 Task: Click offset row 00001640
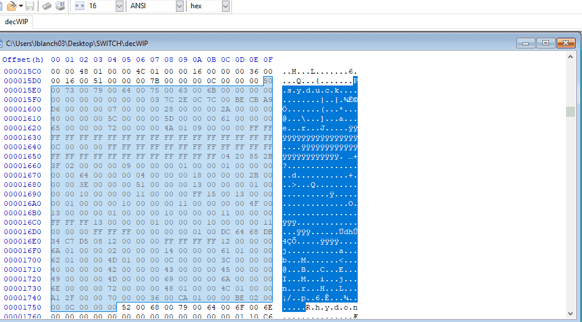tap(22, 147)
